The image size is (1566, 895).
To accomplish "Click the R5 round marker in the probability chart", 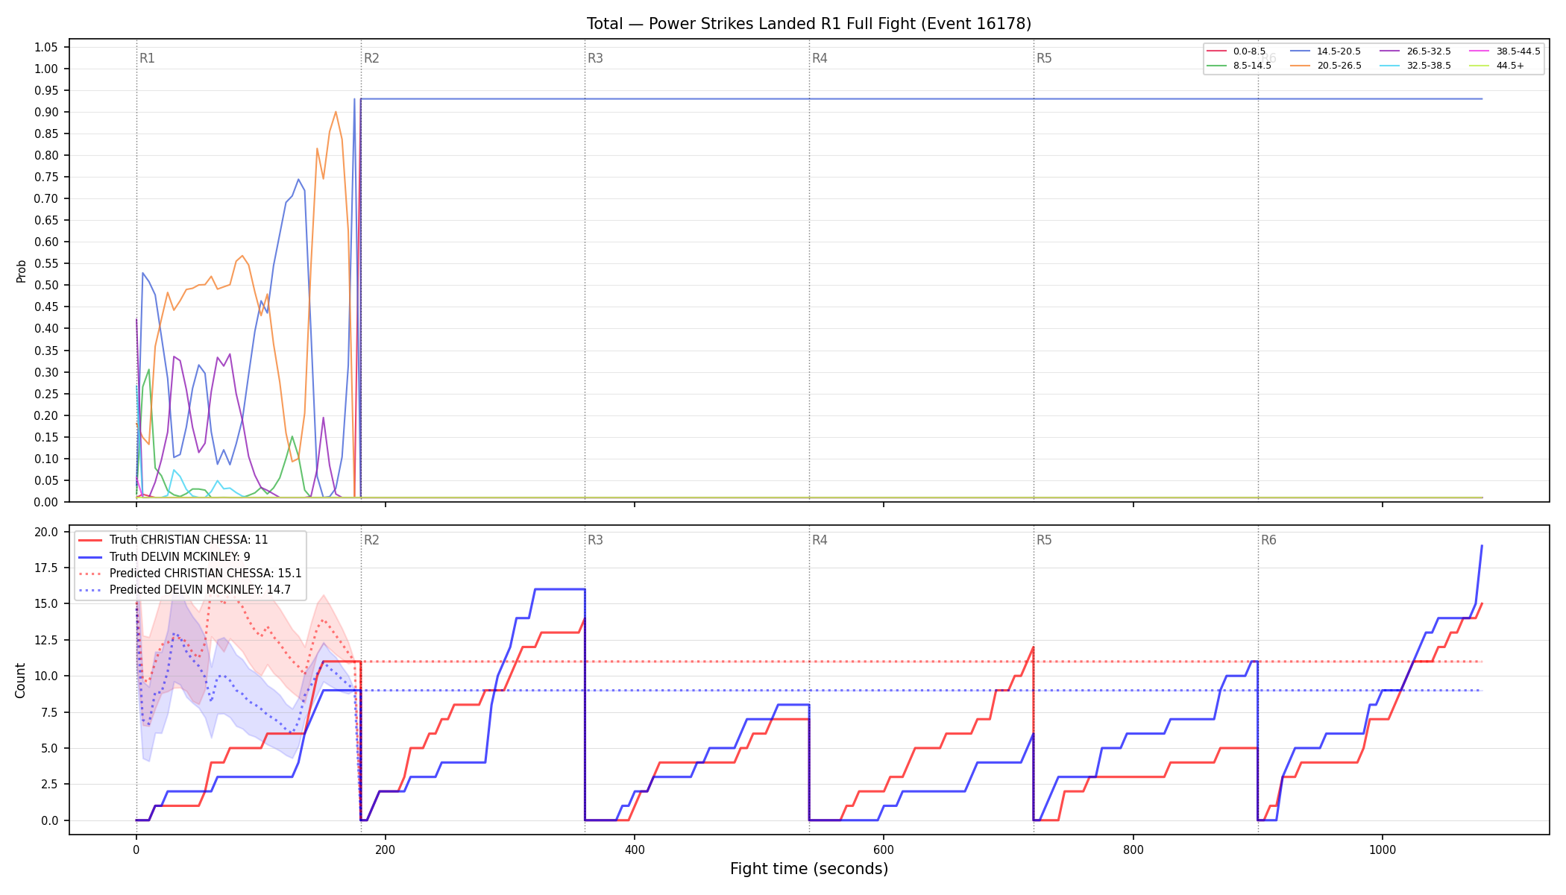I will (x=1044, y=58).
